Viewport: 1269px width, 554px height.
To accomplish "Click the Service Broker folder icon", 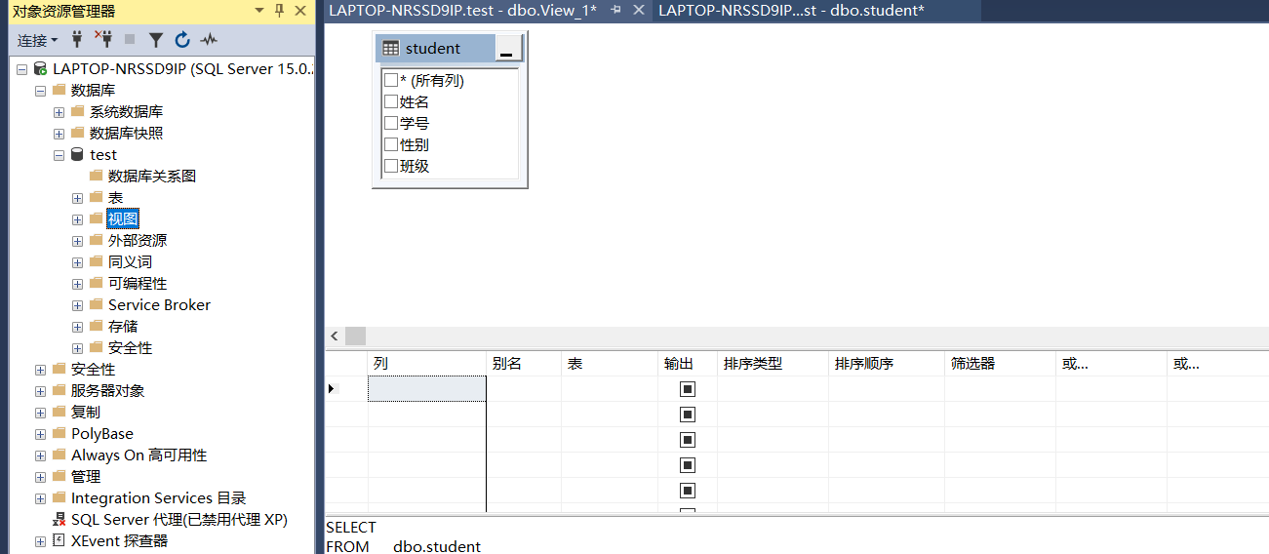I will [96, 305].
